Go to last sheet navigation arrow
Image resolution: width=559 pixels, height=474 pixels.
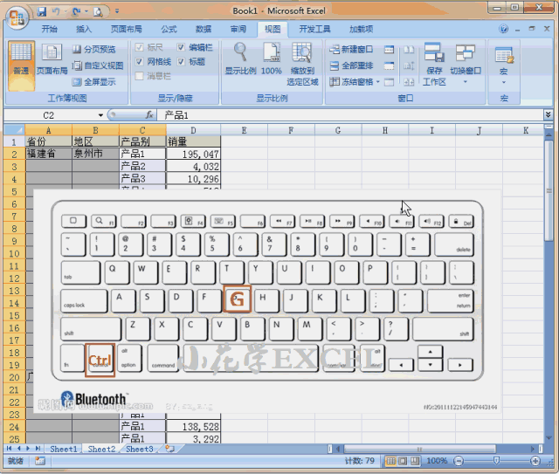(38, 449)
